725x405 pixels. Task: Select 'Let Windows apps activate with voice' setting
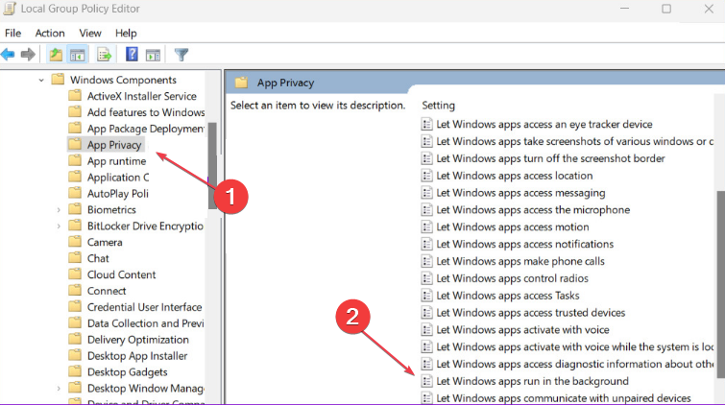pos(522,329)
